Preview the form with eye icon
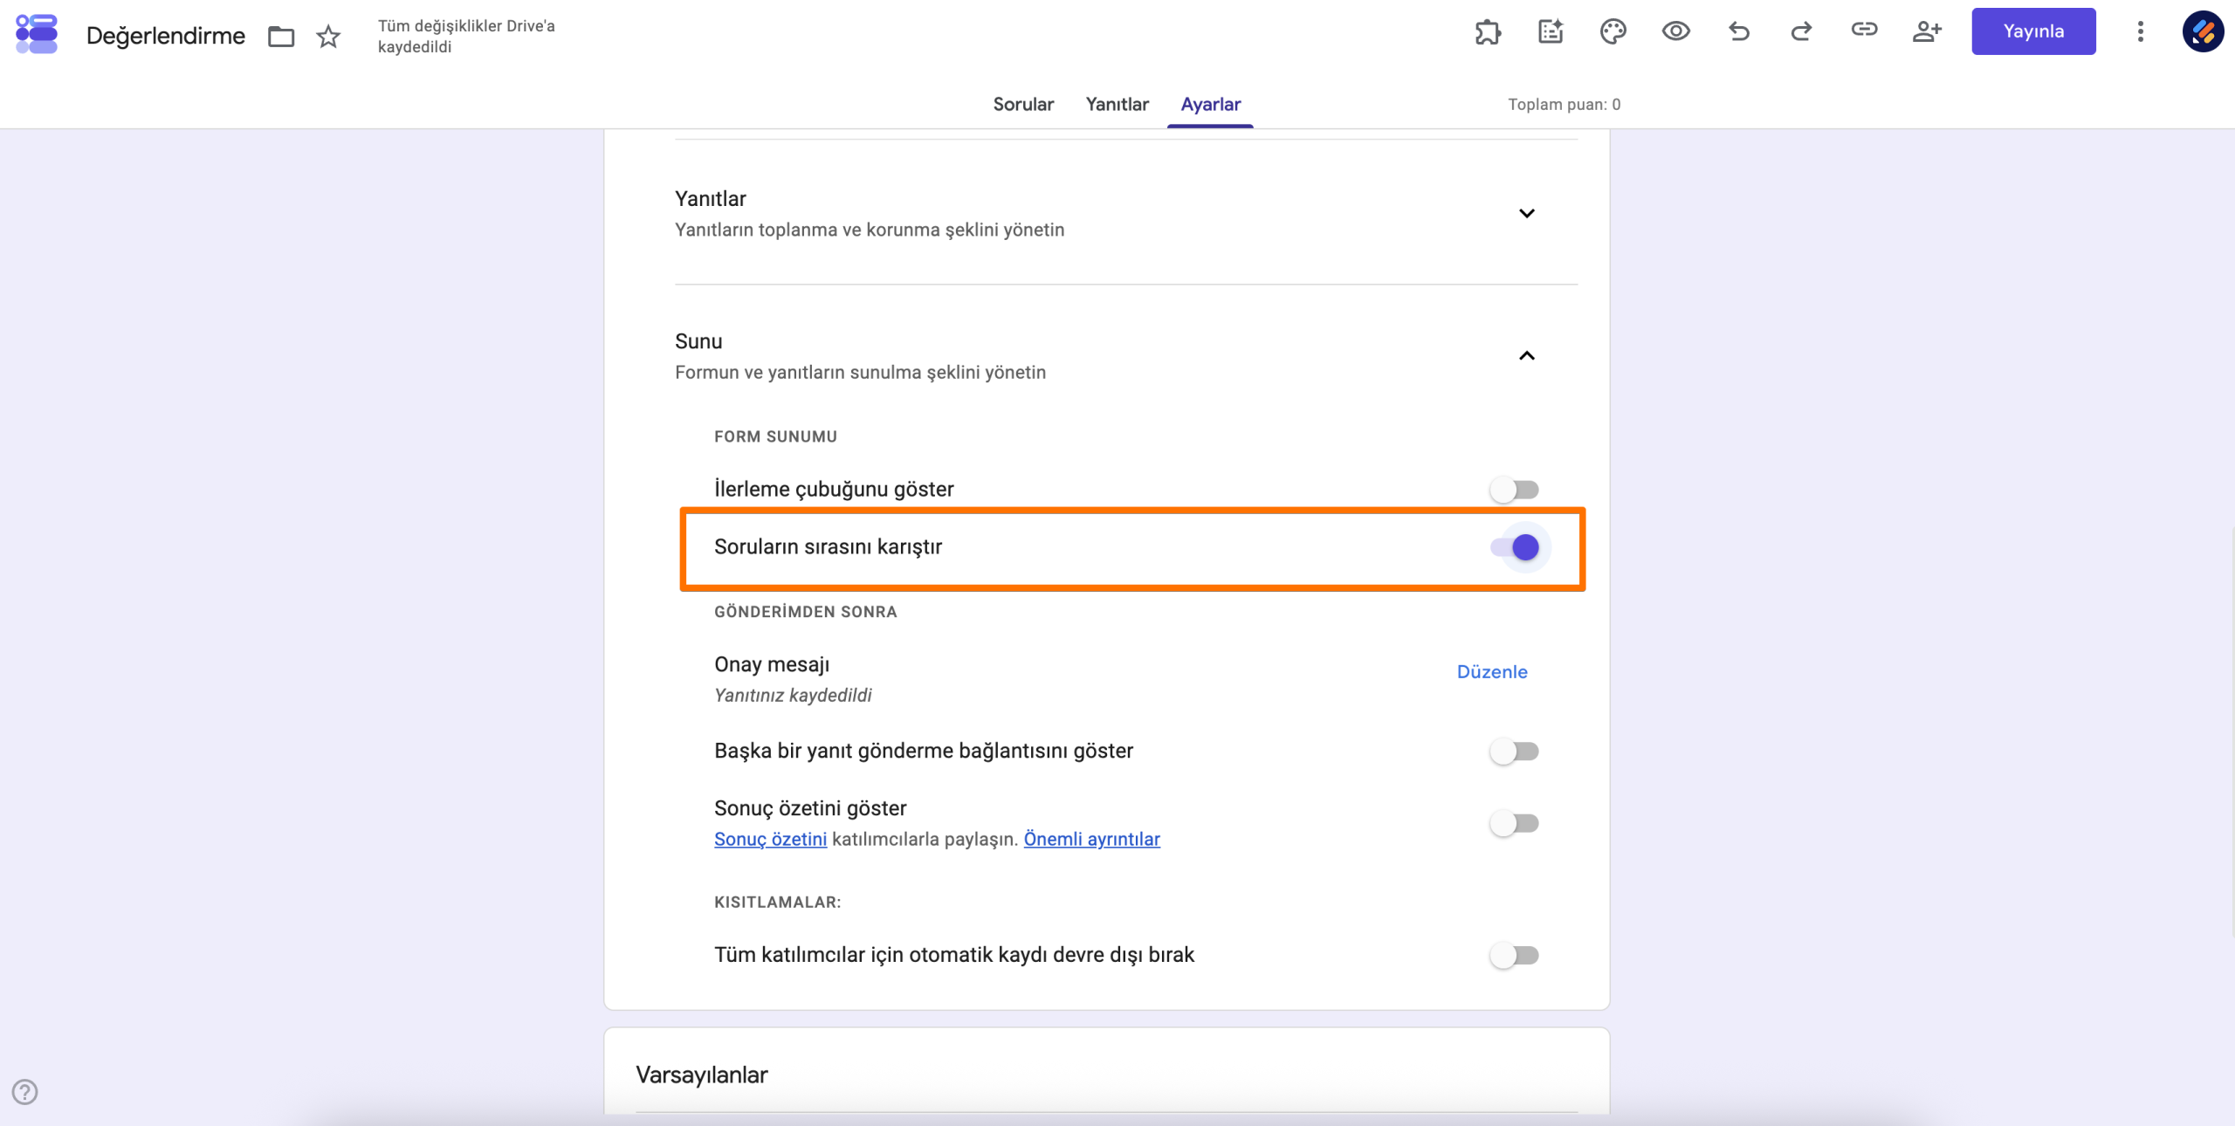 pos(1676,31)
